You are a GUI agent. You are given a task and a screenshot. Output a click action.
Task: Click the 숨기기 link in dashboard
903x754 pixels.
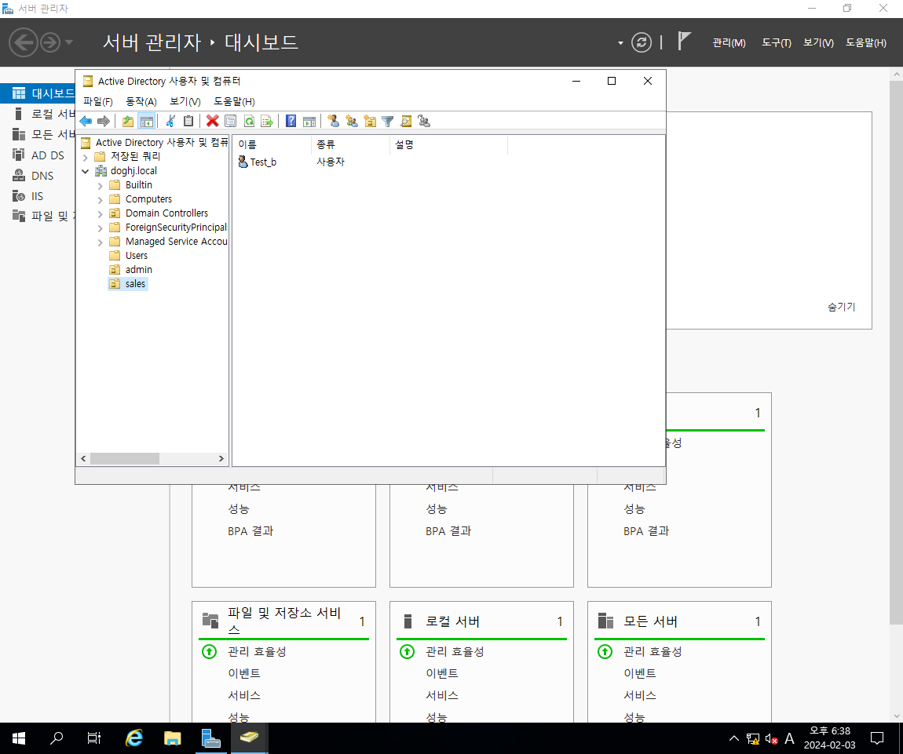tap(842, 308)
